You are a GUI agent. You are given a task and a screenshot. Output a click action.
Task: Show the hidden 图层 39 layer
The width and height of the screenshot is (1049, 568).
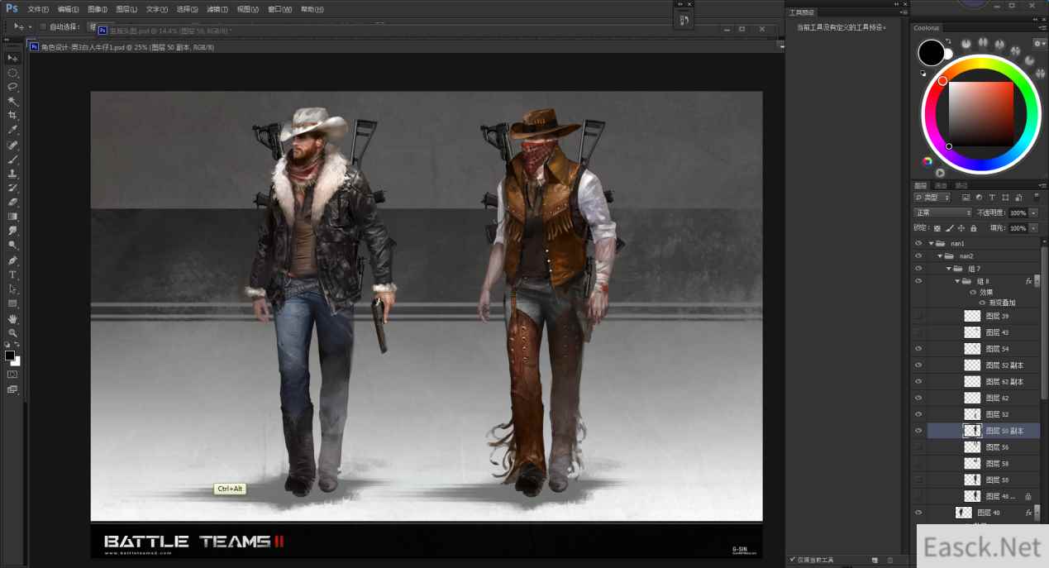(x=918, y=316)
